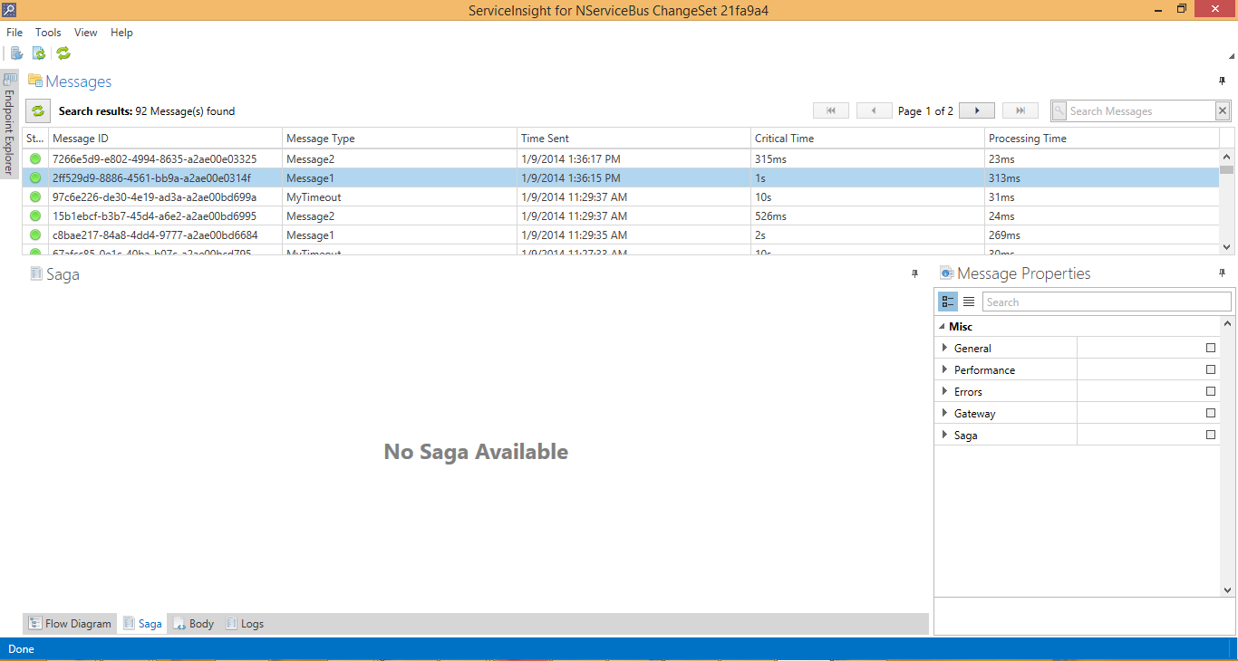Image resolution: width=1238 pixels, height=661 pixels.
Task: Click the Search Messages input field
Action: 1140,110
